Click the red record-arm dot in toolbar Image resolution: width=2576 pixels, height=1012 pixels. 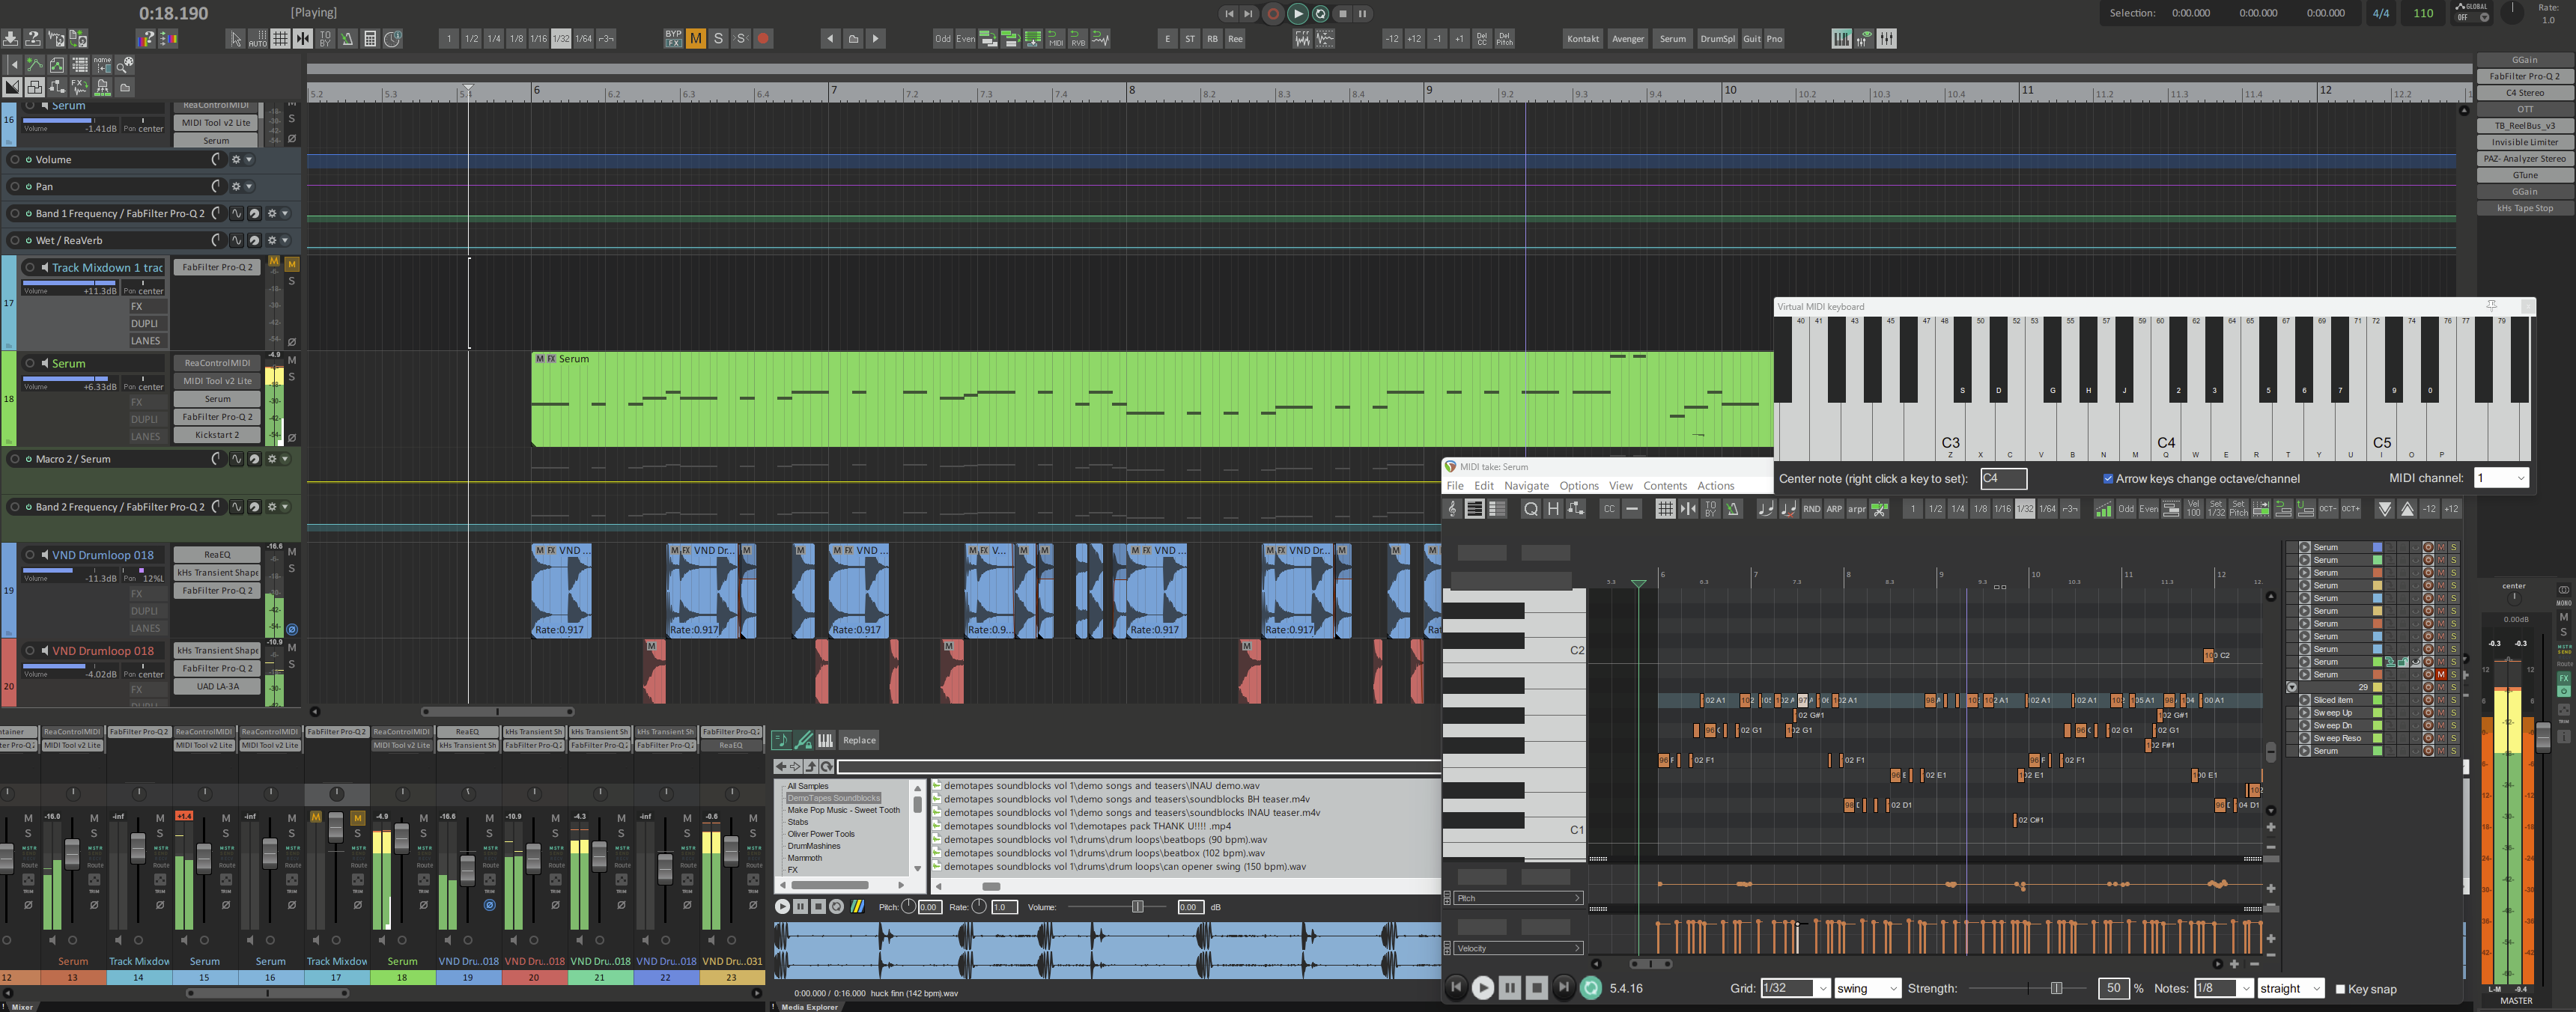763,39
